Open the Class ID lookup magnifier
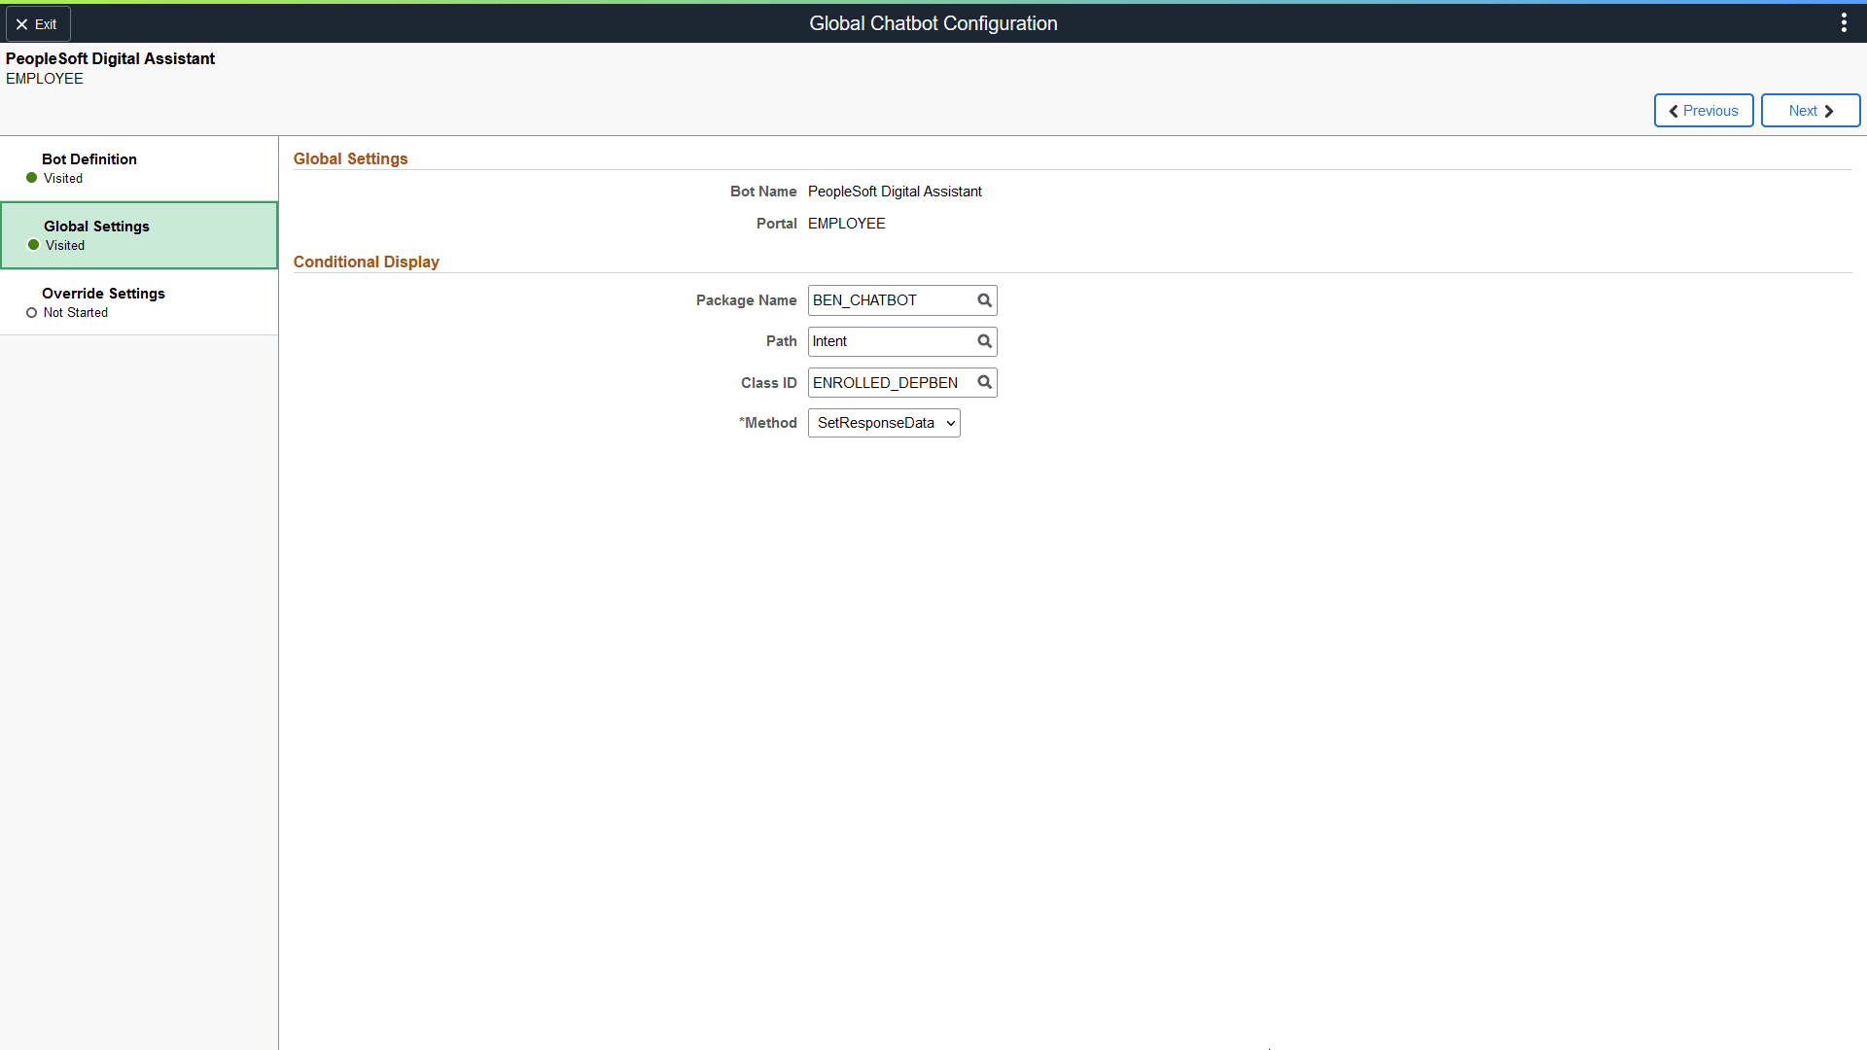This screenshot has height=1050, width=1867. 984,382
